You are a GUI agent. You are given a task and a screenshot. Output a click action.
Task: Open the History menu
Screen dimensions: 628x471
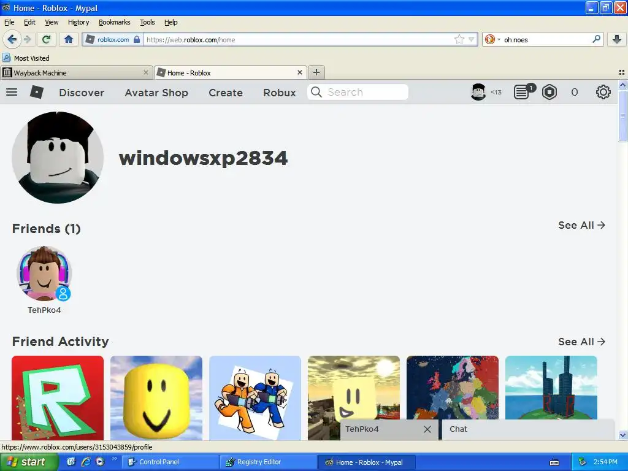tap(78, 22)
